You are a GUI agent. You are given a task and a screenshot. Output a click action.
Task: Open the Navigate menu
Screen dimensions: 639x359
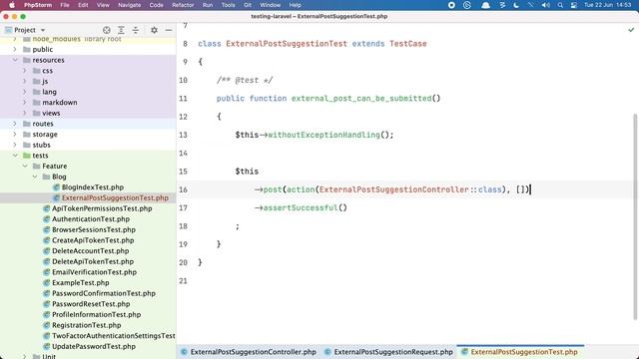pos(129,5)
